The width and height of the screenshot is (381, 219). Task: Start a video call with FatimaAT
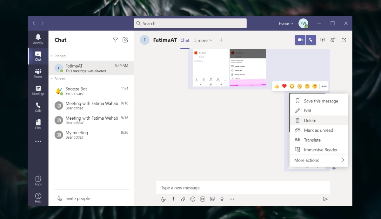(300, 40)
